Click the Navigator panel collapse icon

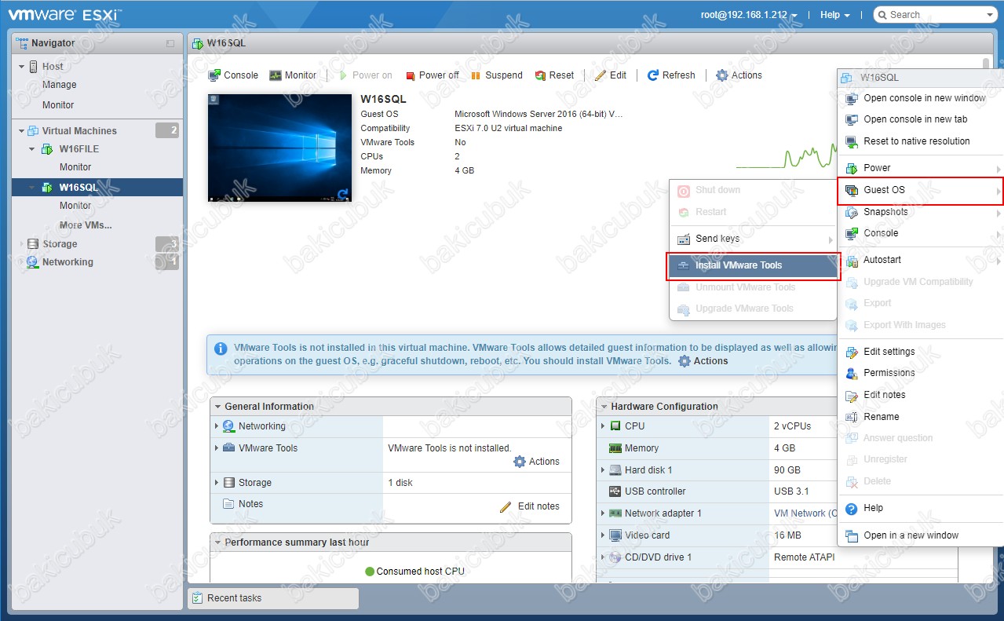(x=170, y=44)
